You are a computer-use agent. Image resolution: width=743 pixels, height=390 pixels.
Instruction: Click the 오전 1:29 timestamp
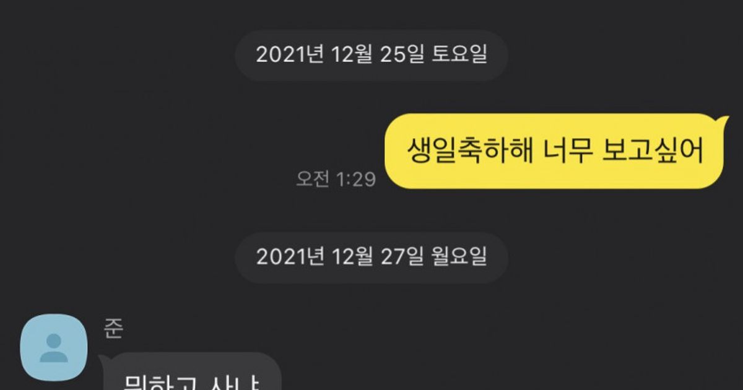click(336, 180)
